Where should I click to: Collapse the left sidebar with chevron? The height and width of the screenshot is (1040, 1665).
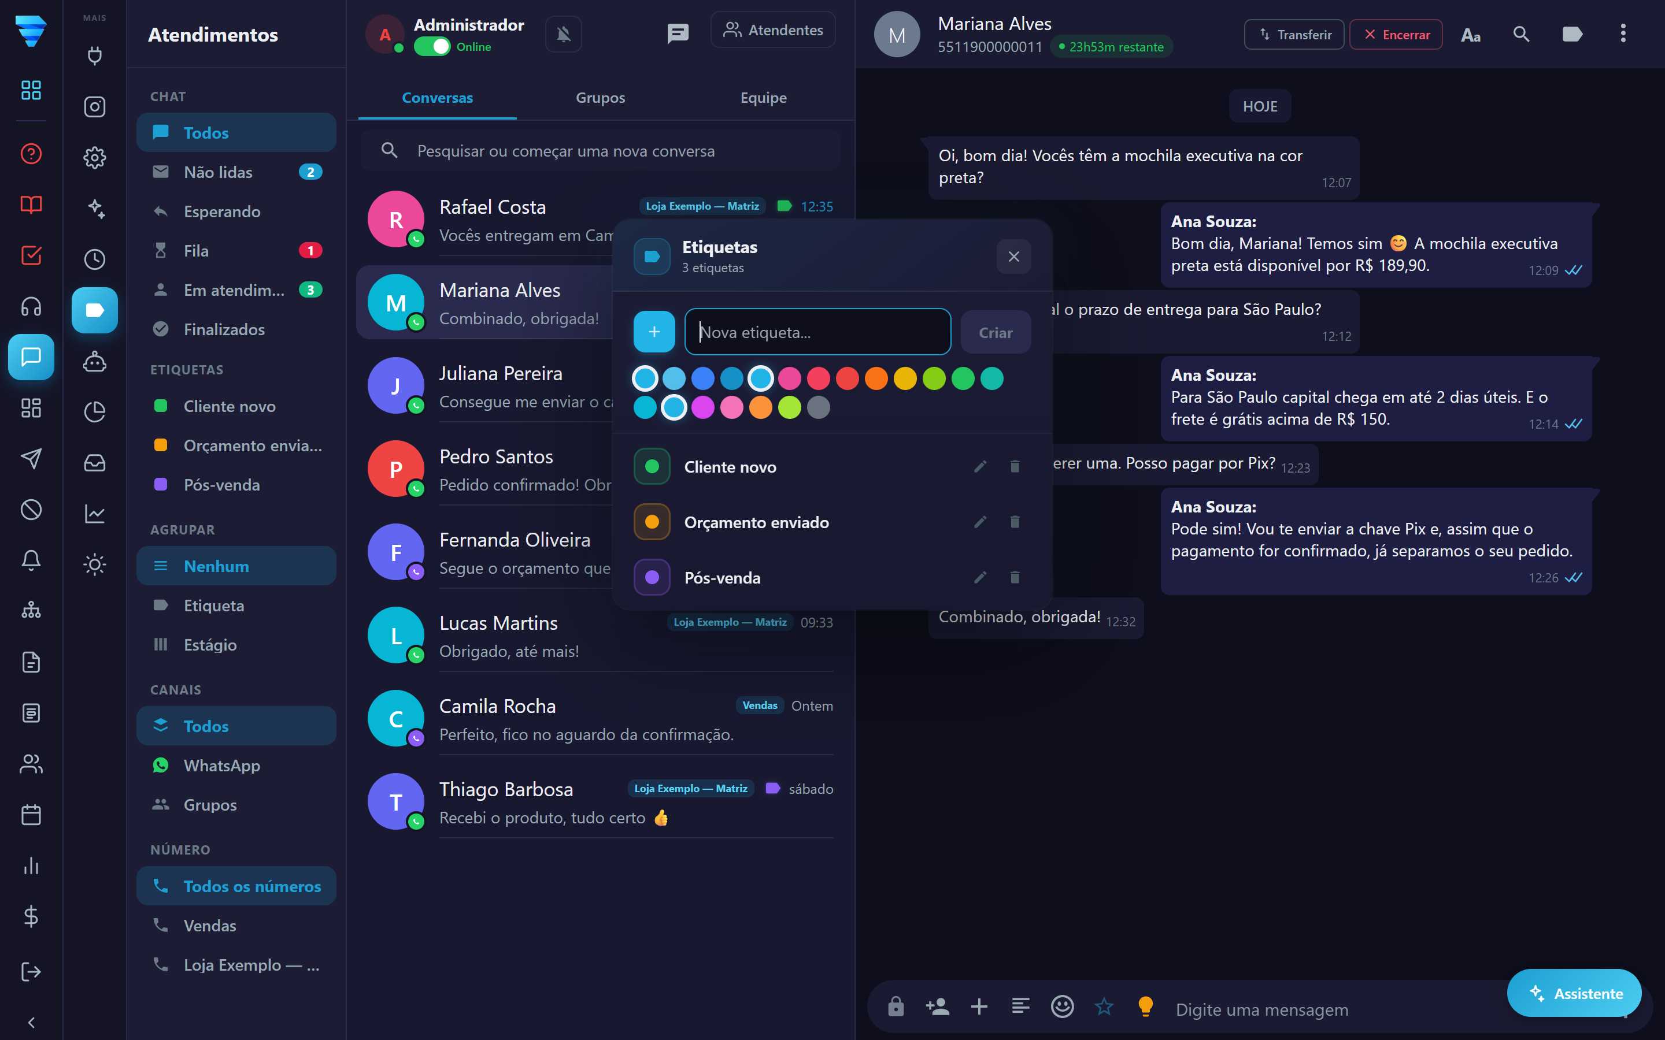[31, 1022]
